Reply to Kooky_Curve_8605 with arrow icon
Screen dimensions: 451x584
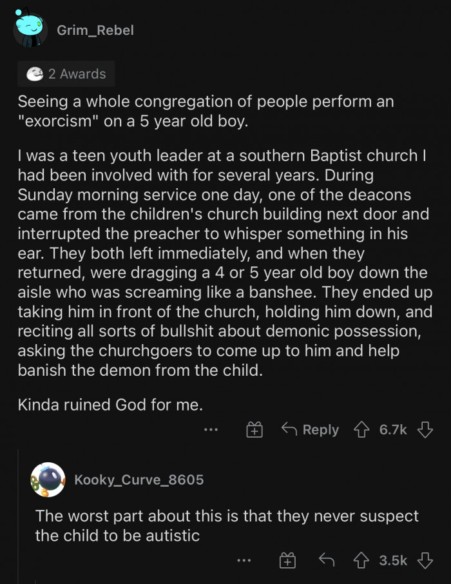click(328, 561)
